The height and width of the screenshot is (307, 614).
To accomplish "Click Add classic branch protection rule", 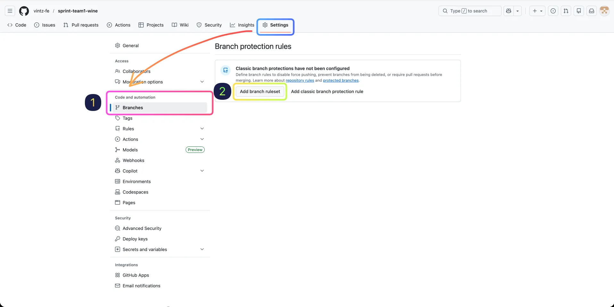I will click(327, 91).
